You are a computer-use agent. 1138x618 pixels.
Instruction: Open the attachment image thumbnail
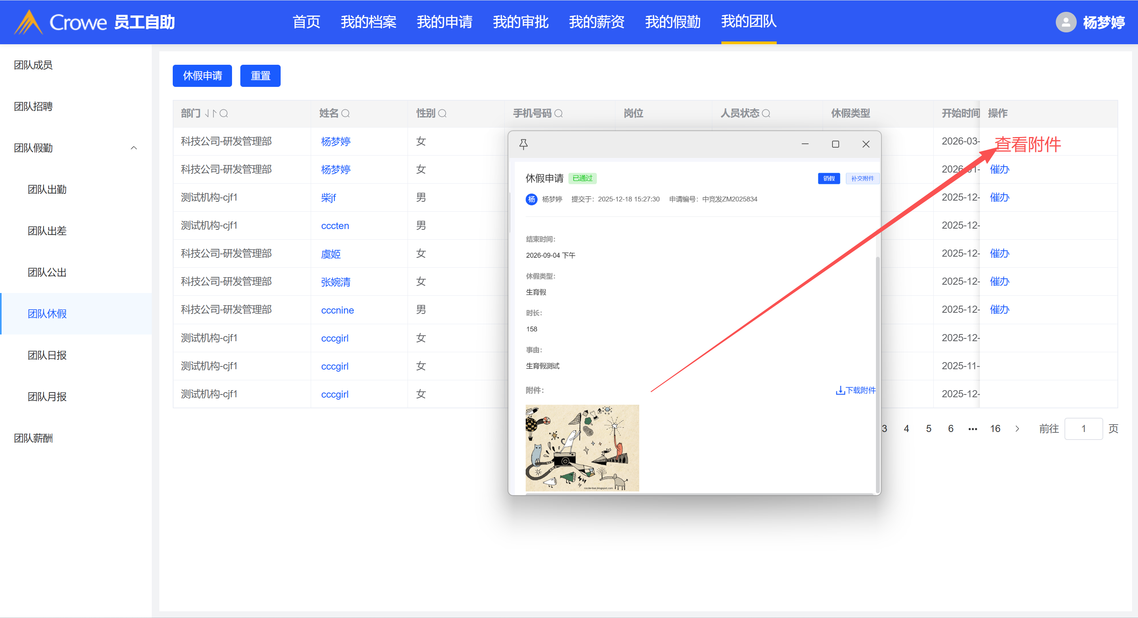point(582,448)
